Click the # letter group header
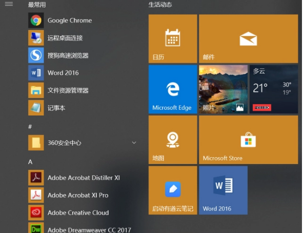The height and width of the screenshot is (233, 303). pyautogui.click(x=30, y=127)
